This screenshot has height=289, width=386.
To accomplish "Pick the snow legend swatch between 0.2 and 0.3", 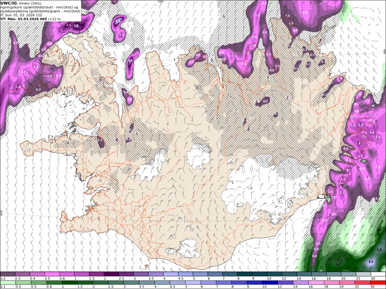I will pyautogui.click(x=8, y=274).
